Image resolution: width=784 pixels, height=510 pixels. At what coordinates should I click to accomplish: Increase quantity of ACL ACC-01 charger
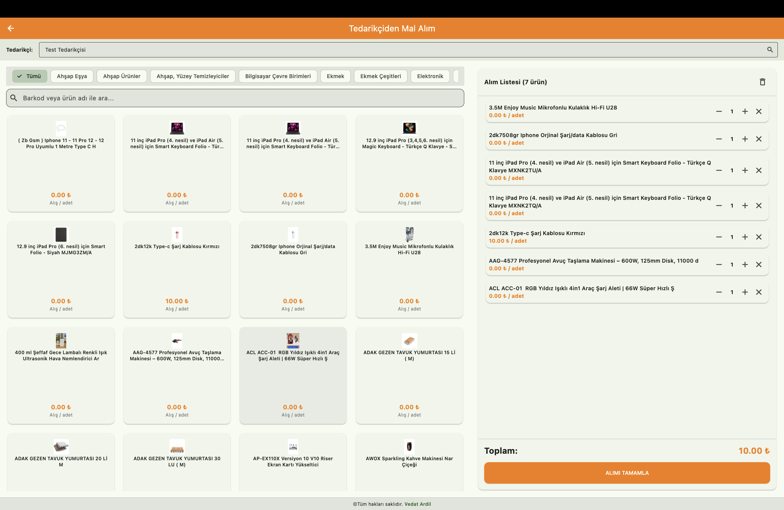(745, 292)
